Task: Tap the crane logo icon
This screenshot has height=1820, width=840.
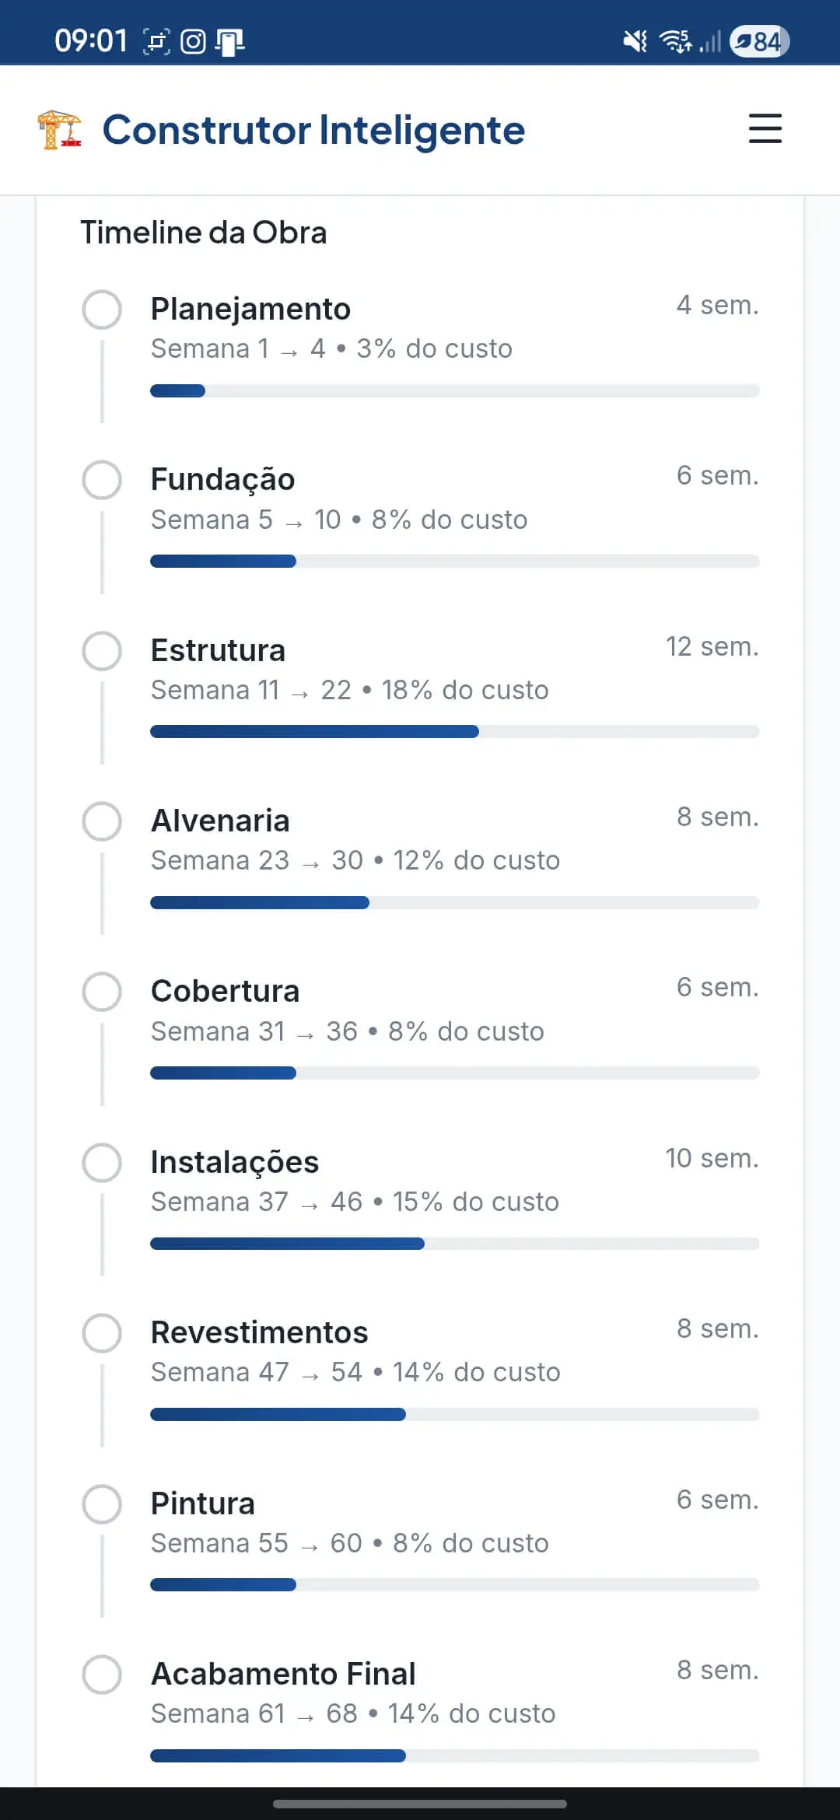Action: click(x=59, y=129)
